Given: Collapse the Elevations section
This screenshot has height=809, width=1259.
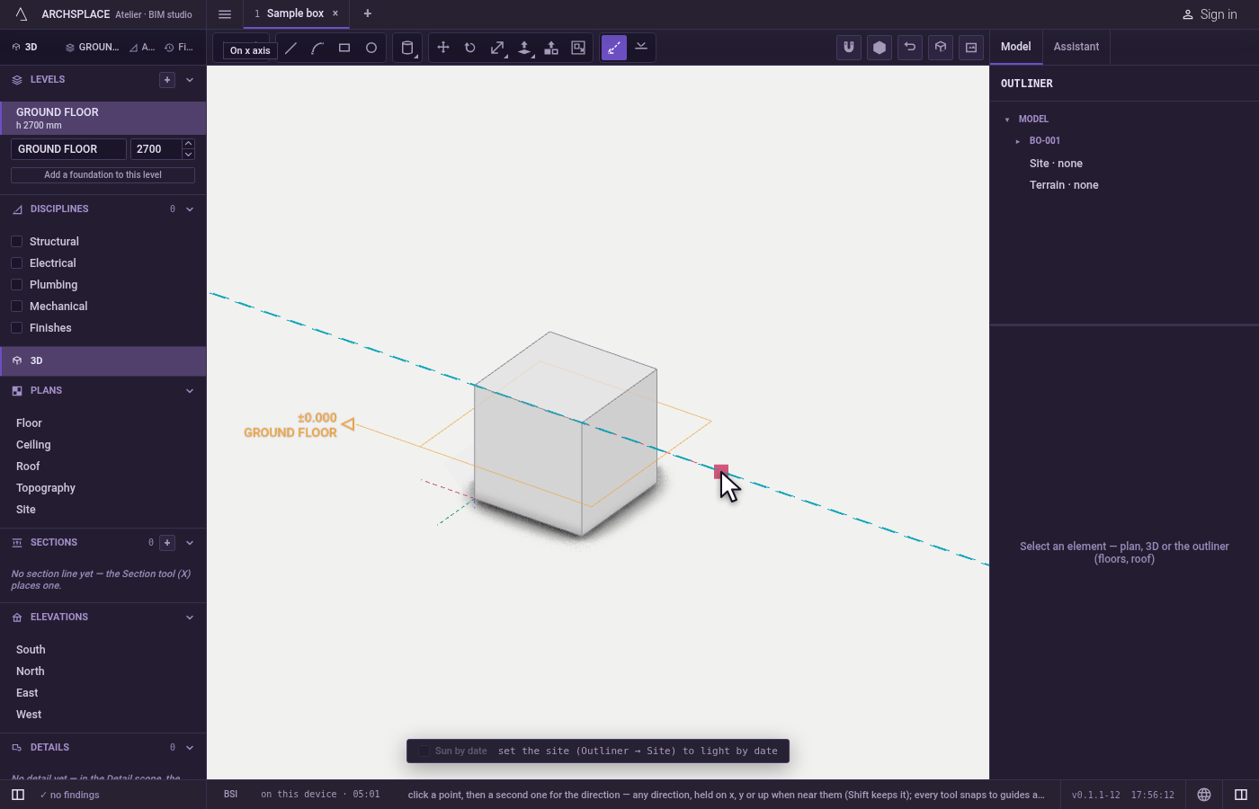Looking at the screenshot, I should point(190,618).
